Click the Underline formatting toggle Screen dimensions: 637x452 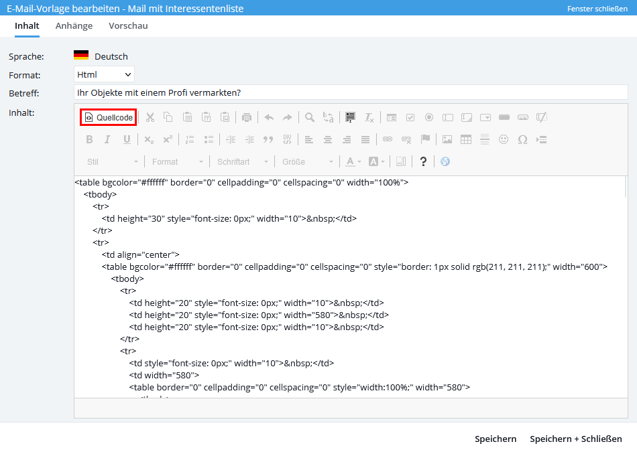click(127, 139)
